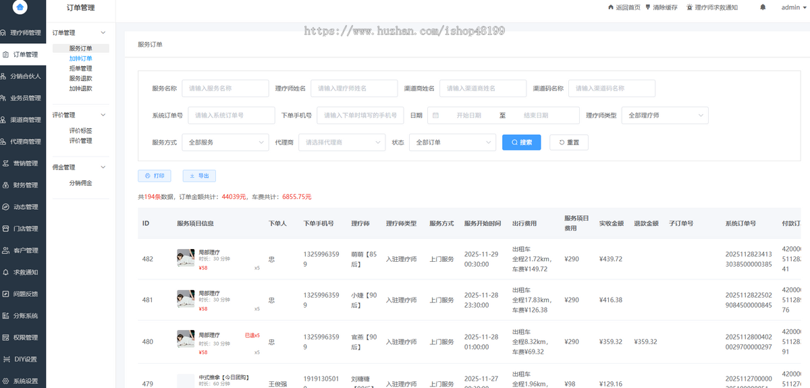810x388 pixels.
Task: Open 订单管理 sidebar icon
Action: click(6, 55)
